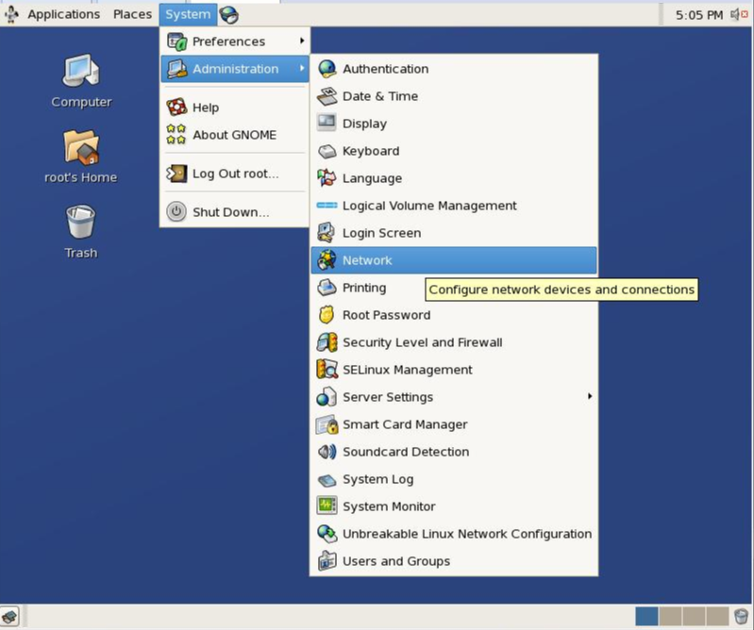Viewport: 754px width, 630px height.
Task: Open System Monitor
Action: tap(454, 506)
